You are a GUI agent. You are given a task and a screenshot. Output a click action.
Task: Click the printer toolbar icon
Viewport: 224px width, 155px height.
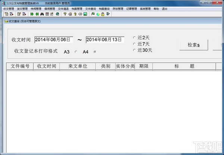click(x=70, y=14)
